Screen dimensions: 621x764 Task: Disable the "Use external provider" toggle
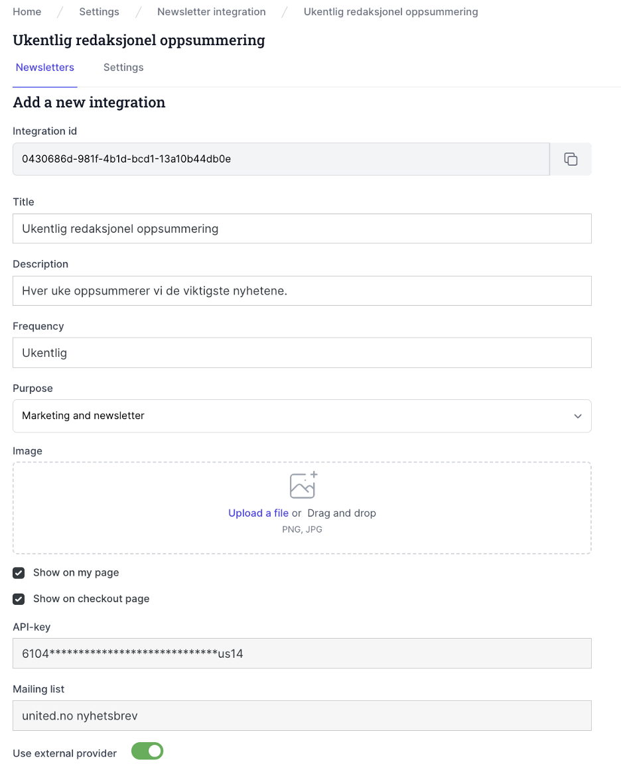click(x=147, y=750)
